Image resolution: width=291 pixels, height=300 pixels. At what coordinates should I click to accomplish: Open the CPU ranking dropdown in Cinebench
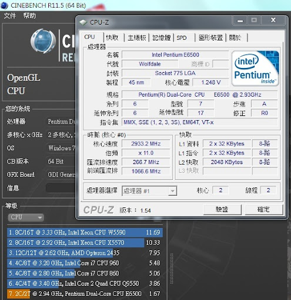[26, 217]
